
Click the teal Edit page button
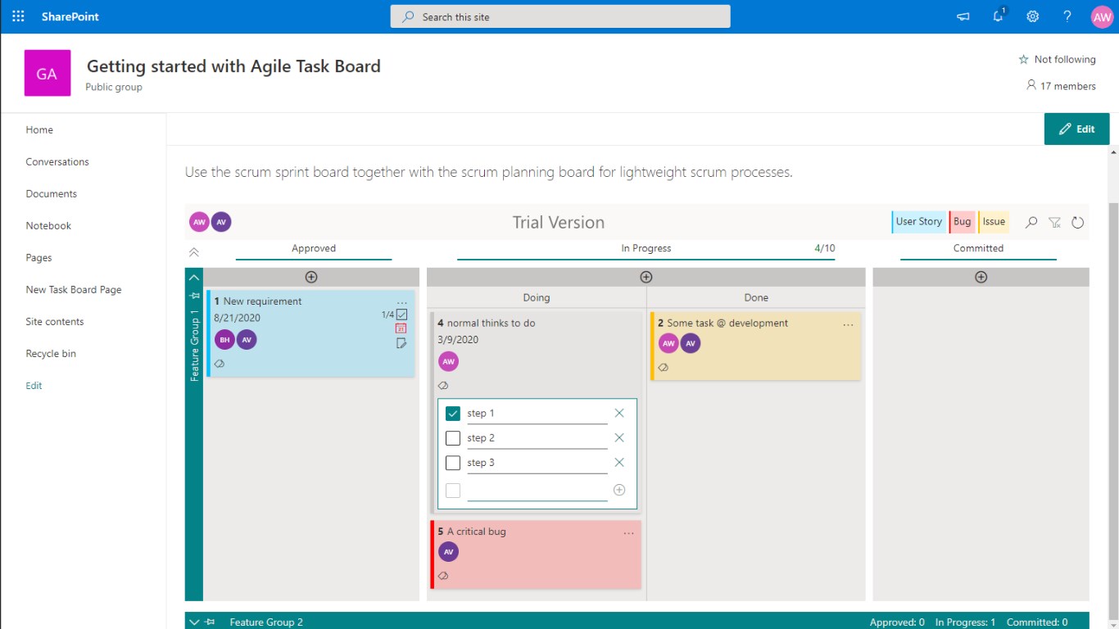pyautogui.click(x=1076, y=129)
